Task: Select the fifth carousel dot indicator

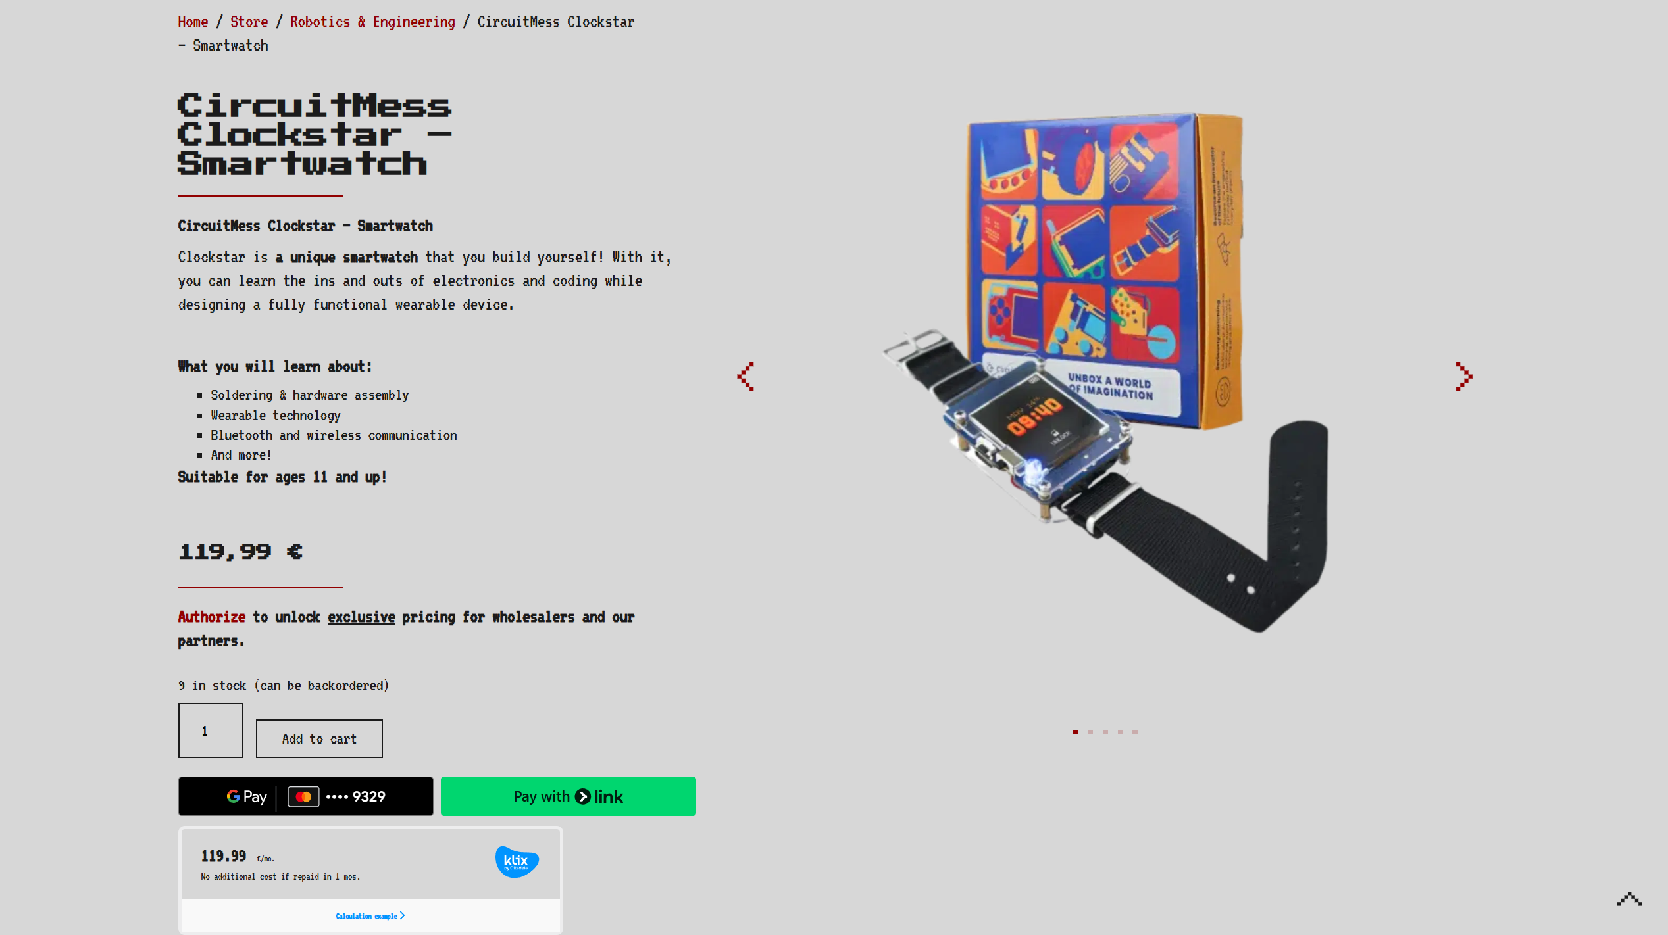Action: tap(1135, 732)
